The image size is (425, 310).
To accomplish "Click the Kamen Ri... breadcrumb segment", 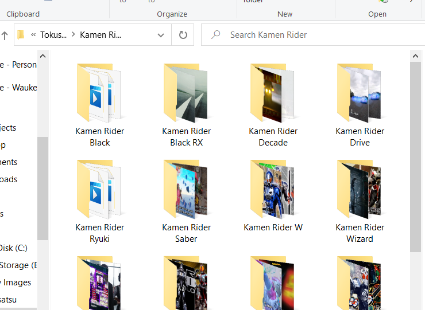I will [101, 35].
